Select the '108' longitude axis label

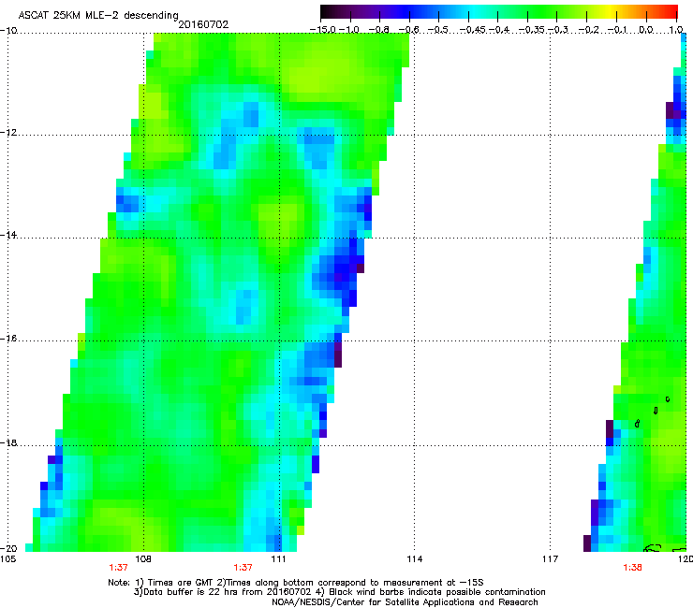point(142,559)
